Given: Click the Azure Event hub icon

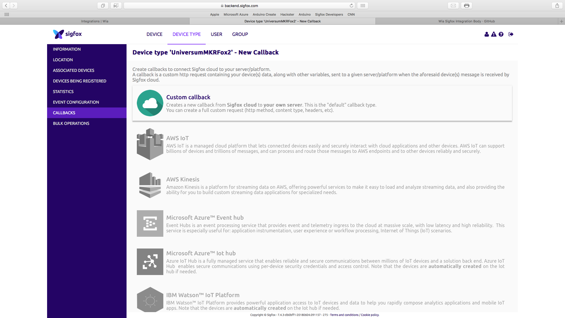Looking at the screenshot, I should click(150, 223).
